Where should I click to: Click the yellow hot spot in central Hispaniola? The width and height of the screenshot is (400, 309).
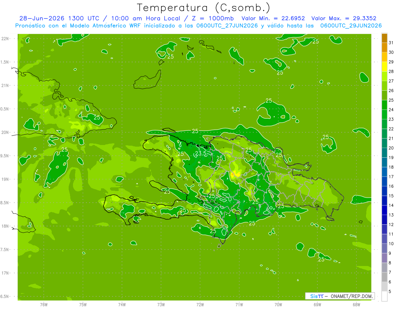point(236,174)
